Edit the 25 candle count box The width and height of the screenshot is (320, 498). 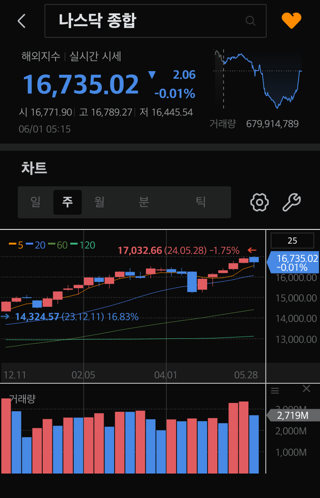click(x=292, y=241)
